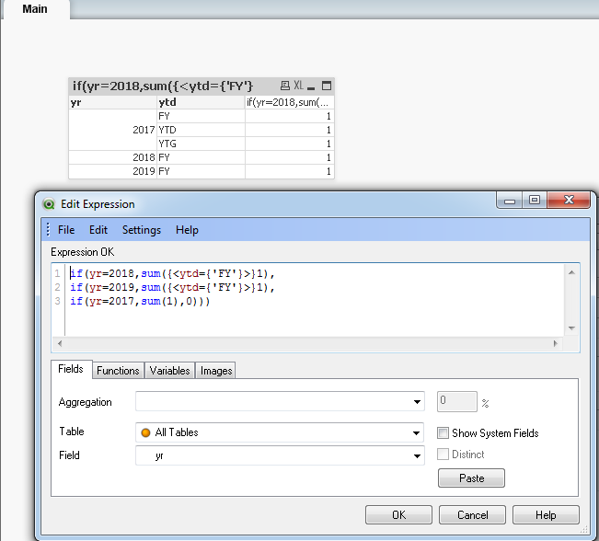This screenshot has height=541, width=599.
Task: Switch to the Images tab
Action: point(216,371)
